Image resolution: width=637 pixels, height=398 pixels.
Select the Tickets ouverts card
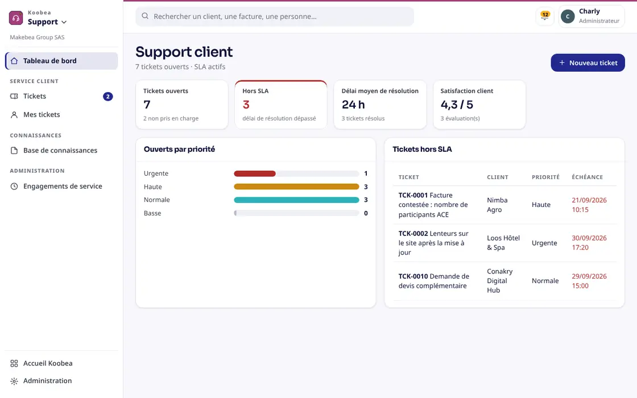tap(181, 105)
